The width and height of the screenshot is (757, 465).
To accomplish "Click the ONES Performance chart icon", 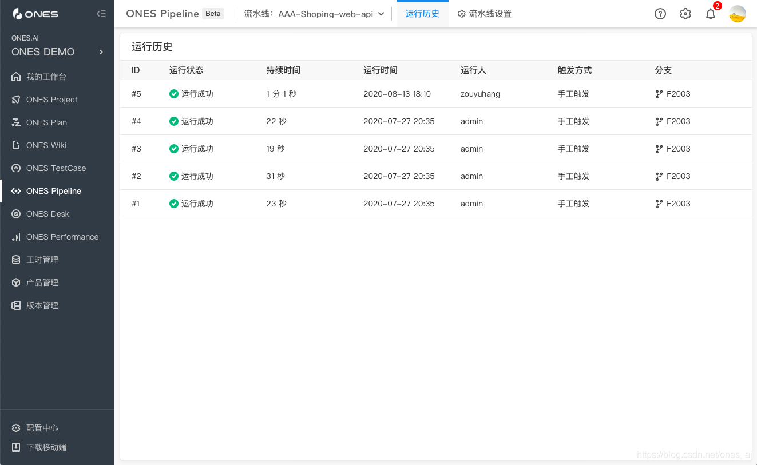I will (x=16, y=237).
